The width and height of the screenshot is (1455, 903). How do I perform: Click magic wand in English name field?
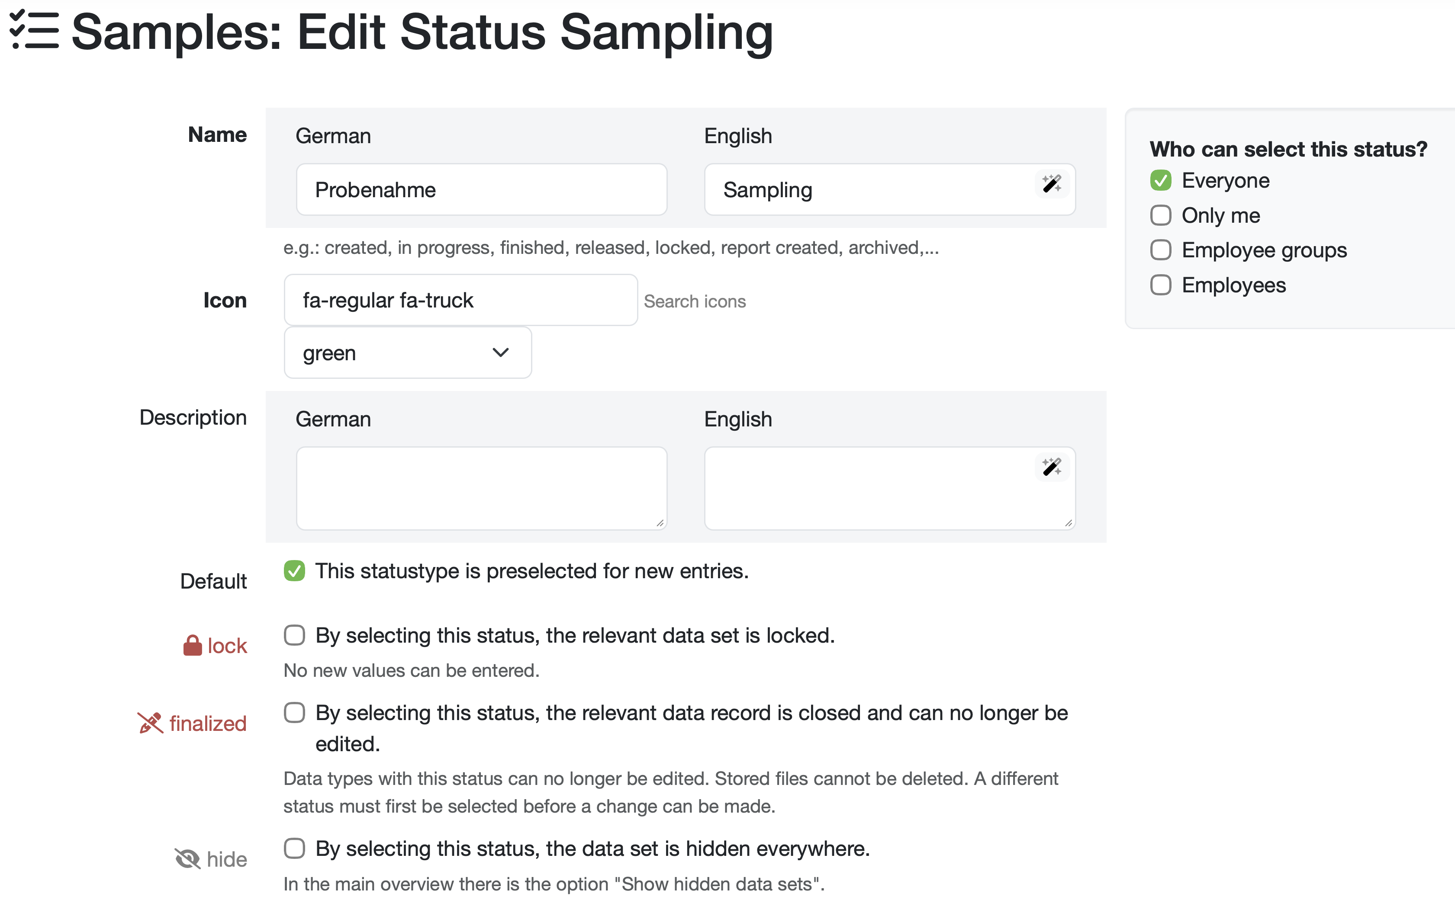click(x=1051, y=184)
